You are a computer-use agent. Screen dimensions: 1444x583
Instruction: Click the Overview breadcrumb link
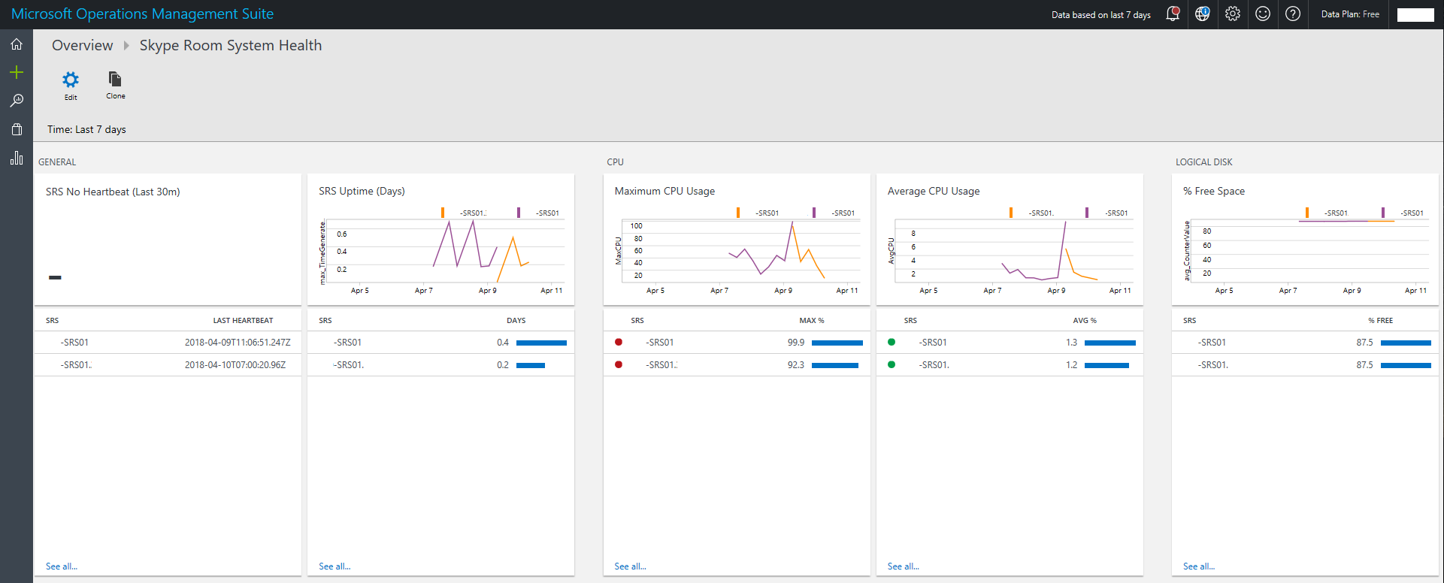[x=83, y=45]
